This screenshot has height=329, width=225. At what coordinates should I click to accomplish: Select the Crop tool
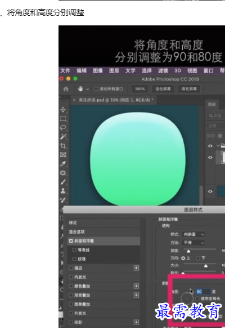(63, 146)
